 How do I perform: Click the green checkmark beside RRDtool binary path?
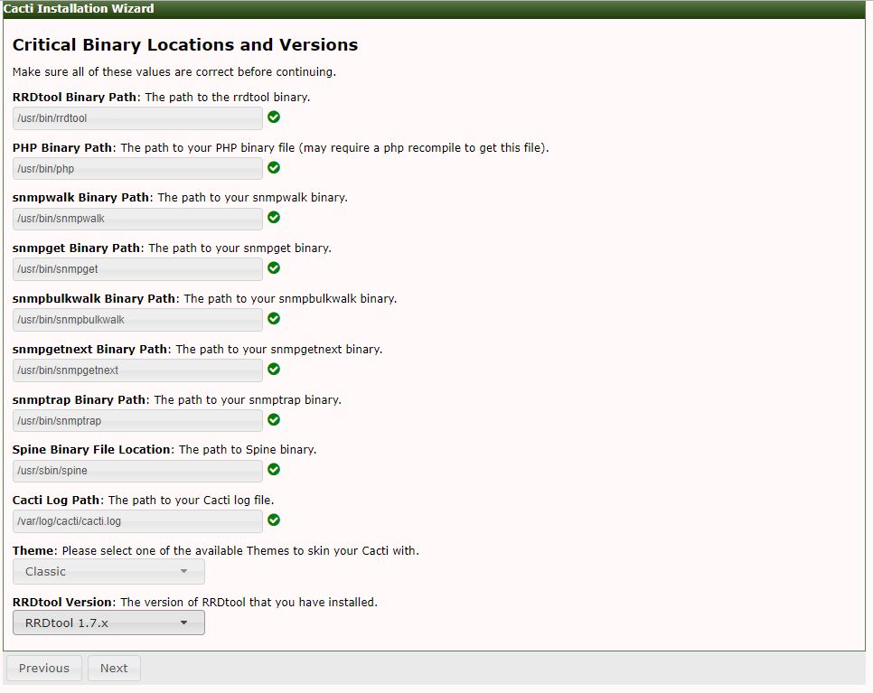273,117
